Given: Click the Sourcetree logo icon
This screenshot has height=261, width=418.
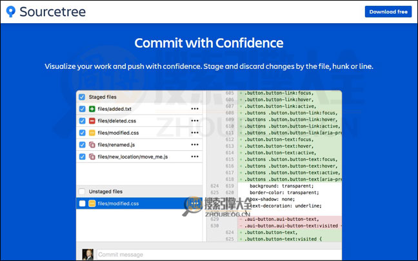Looking at the screenshot, I should [x=10, y=12].
